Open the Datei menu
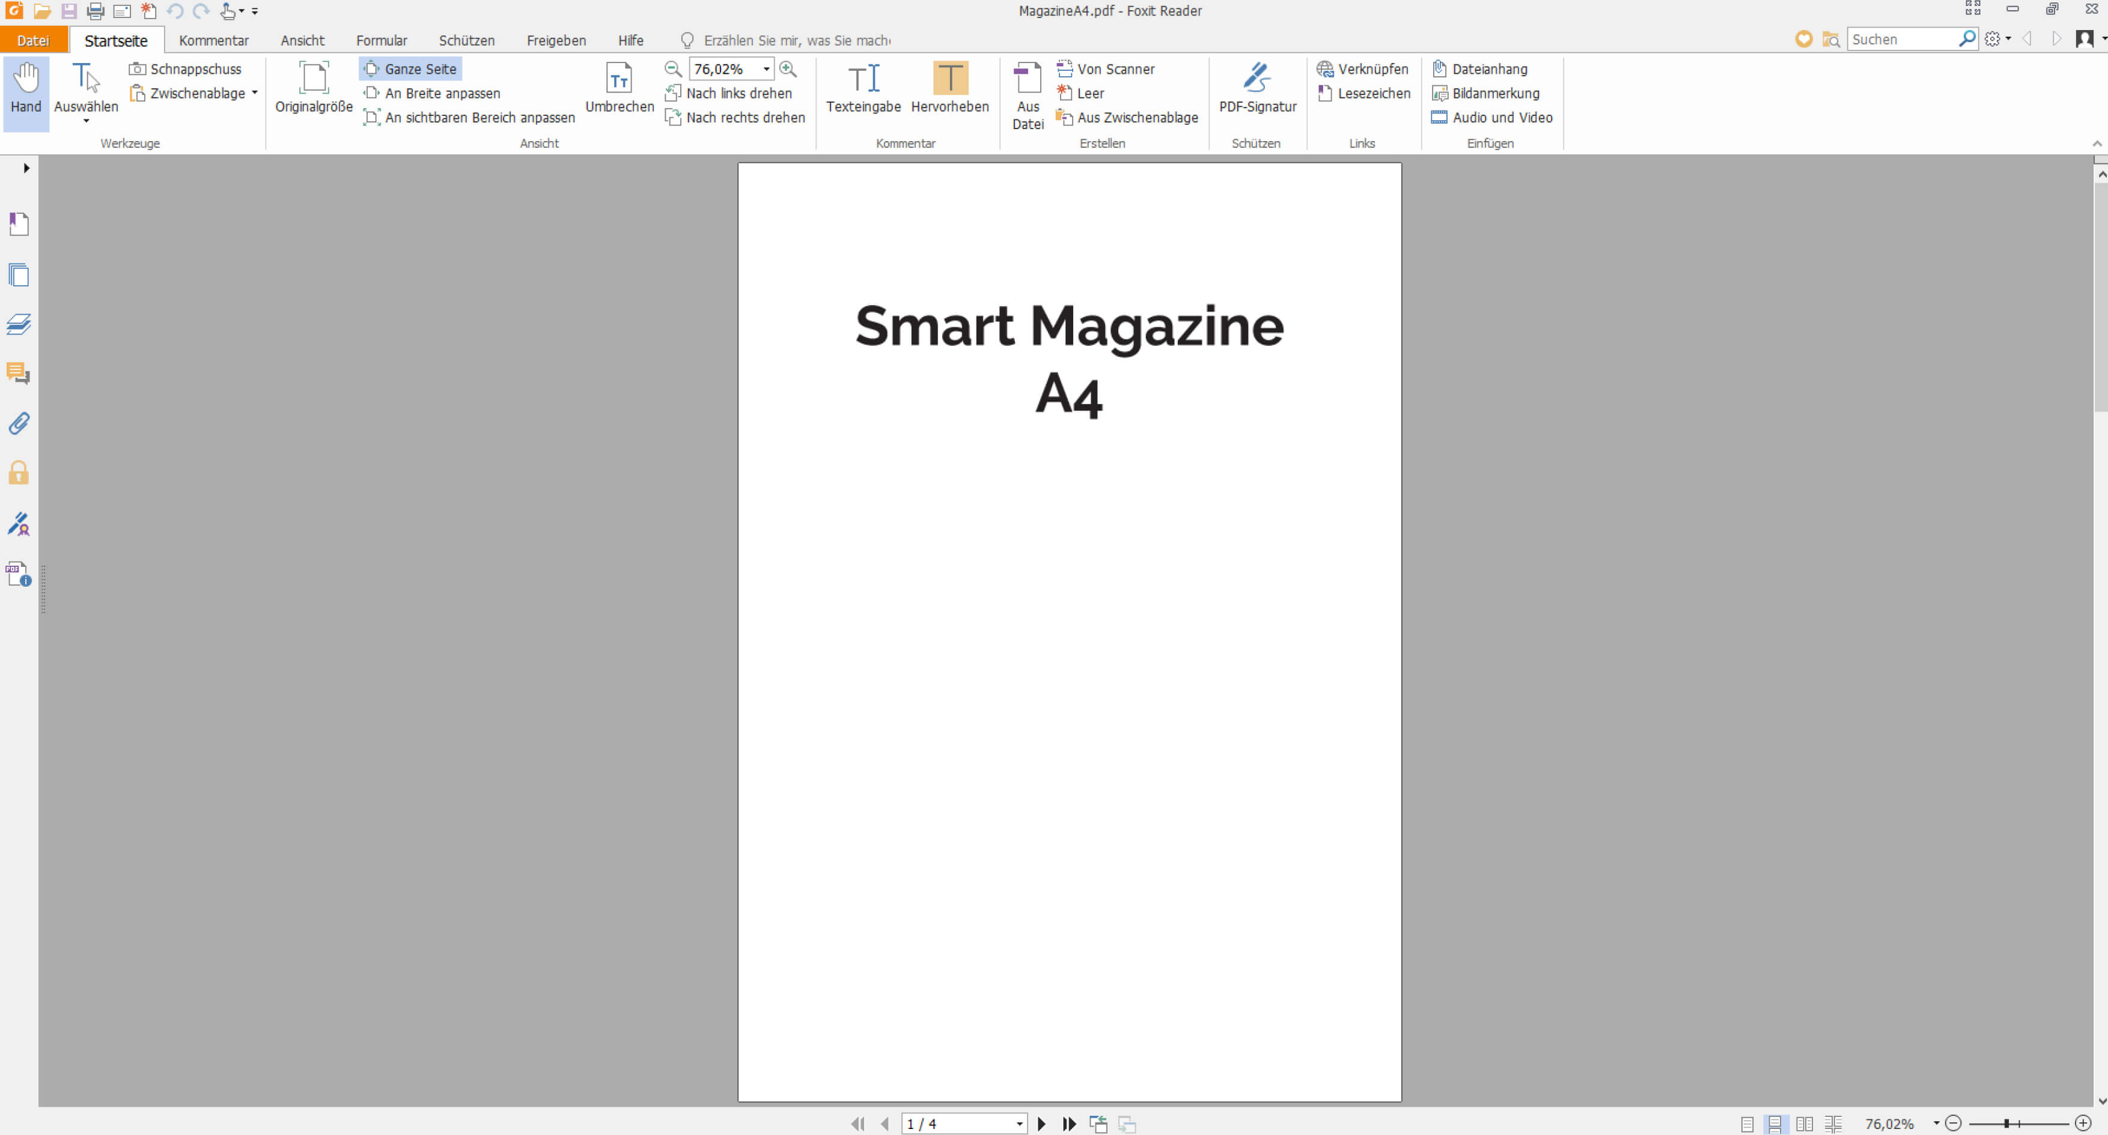Viewport: 2108px width, 1135px height. click(32, 40)
